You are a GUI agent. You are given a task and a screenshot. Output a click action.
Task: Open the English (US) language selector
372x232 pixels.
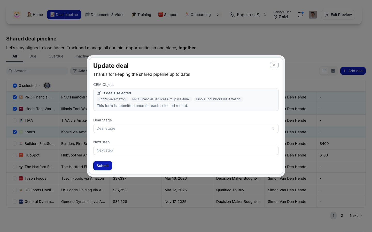(248, 15)
